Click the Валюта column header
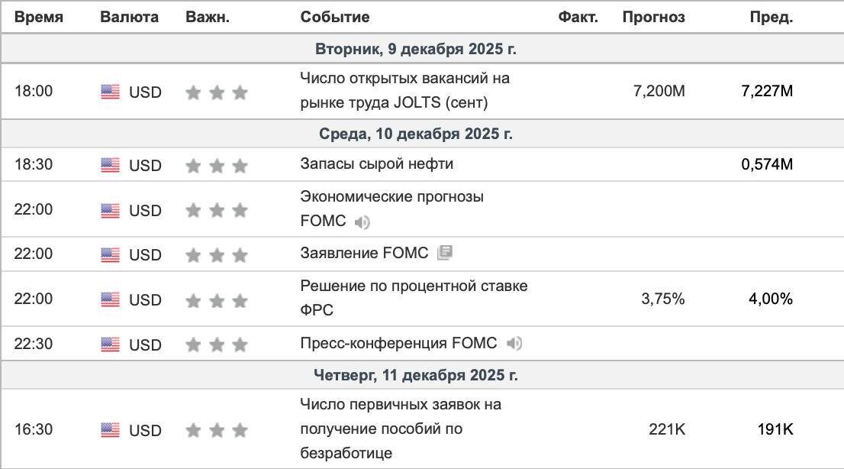This screenshot has width=844, height=469. (x=129, y=18)
